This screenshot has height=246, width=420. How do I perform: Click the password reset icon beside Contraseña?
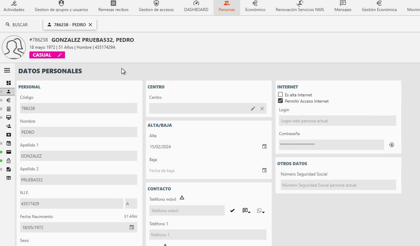(x=392, y=145)
